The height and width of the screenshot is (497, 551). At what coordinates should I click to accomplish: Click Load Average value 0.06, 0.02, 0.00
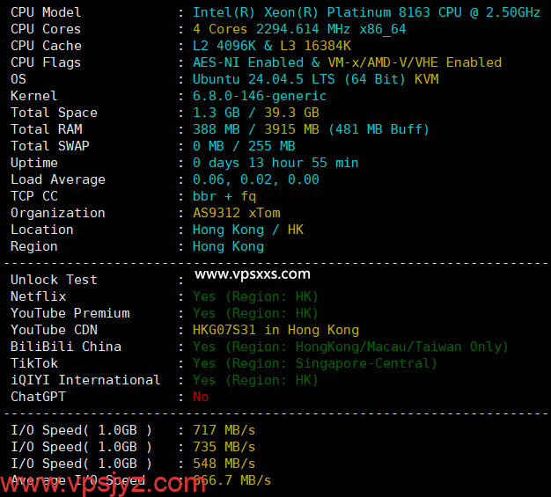click(256, 179)
